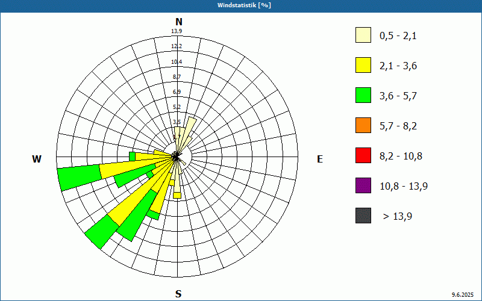482x301 pixels.
Task: Click the legend label '3,6 - 5,7'
Action: [x=398, y=96]
